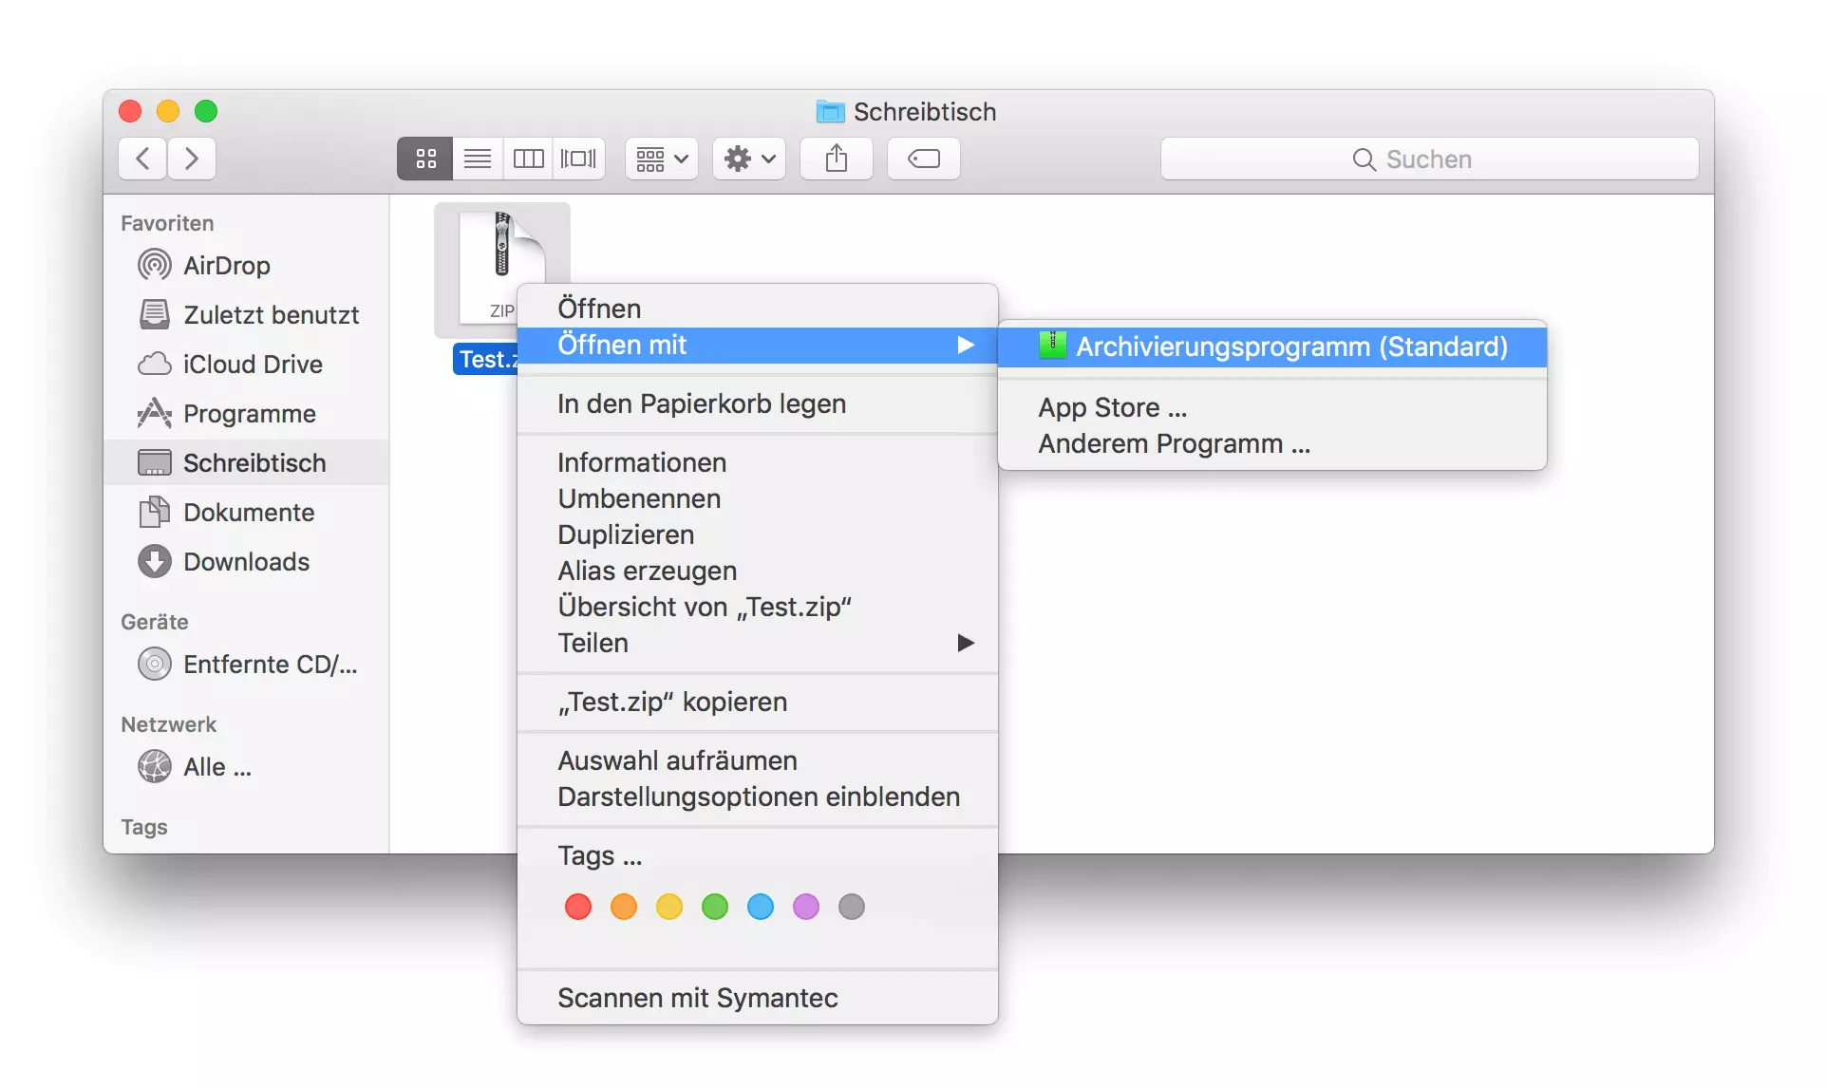
Task: Choose Alias erzeugen
Action: pyautogui.click(x=757, y=571)
